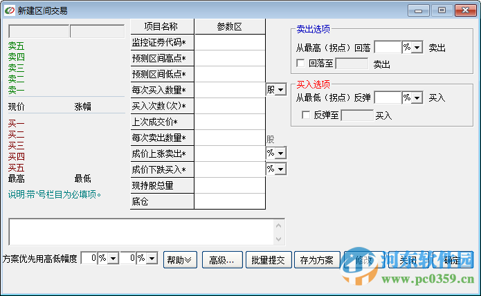This screenshot has width=481, height=296.
Task: Close the window with the X button
Action: [x=465, y=10]
